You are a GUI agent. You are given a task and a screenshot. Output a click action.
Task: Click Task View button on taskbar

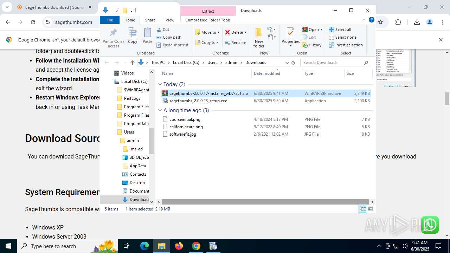click(127, 246)
